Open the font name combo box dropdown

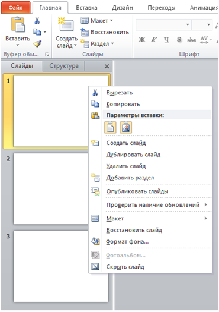point(188,25)
